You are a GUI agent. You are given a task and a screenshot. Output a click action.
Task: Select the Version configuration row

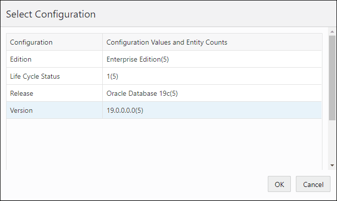click(x=54, y=110)
